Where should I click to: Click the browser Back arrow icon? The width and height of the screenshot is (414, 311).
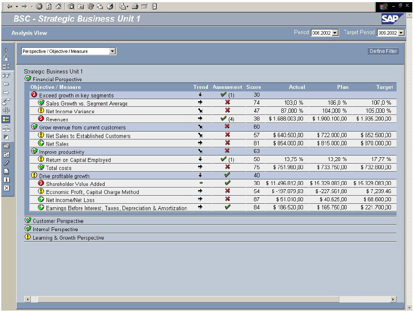coord(9,6)
